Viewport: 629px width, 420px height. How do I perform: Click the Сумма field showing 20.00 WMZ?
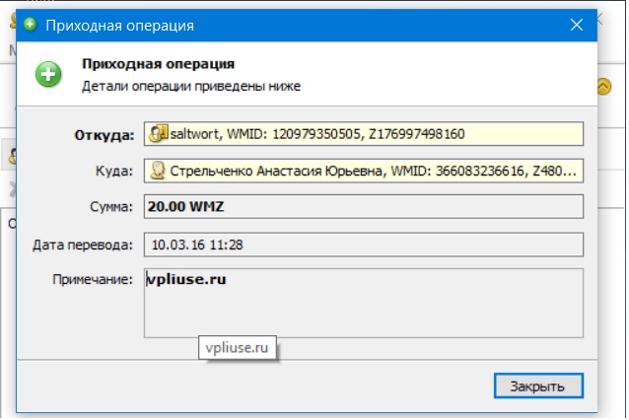[x=364, y=207]
